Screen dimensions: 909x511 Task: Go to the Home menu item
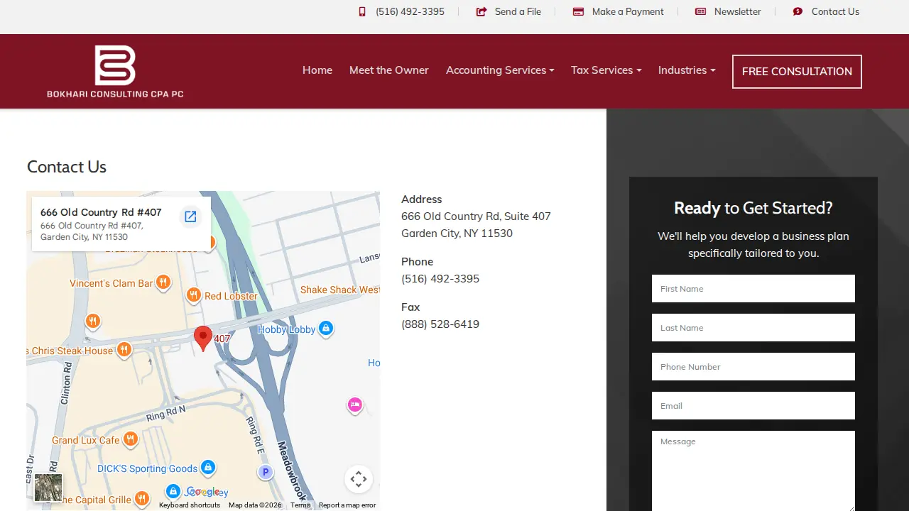[317, 70]
